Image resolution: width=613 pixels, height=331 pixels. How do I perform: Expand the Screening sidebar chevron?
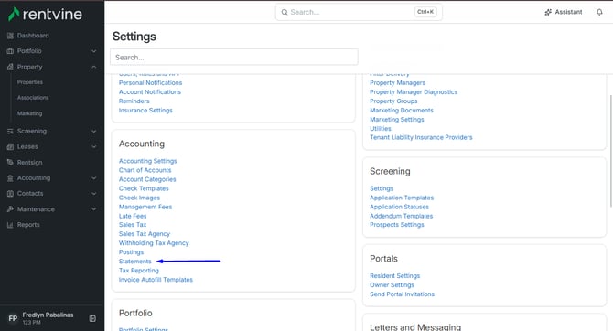pos(94,132)
